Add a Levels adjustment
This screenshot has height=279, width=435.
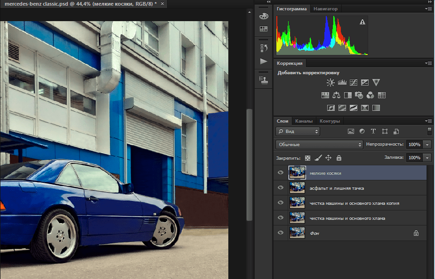pyautogui.click(x=342, y=82)
